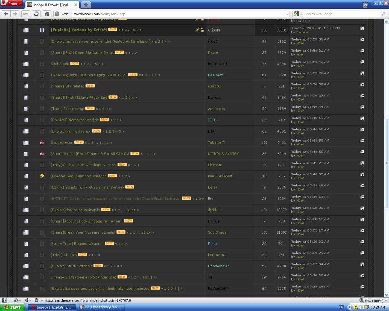Open the Google search engine selector
Screen dimensions: 389x311
pyautogui.click(x=297, y=14)
